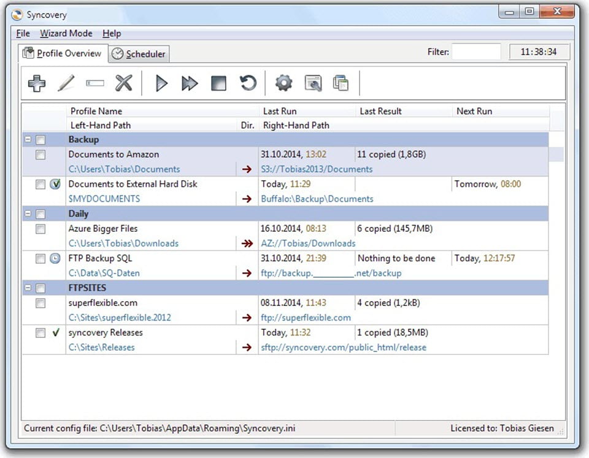Click direction arrow for syncovery Releases
Viewport: 589px width, 458px height.
click(x=247, y=348)
